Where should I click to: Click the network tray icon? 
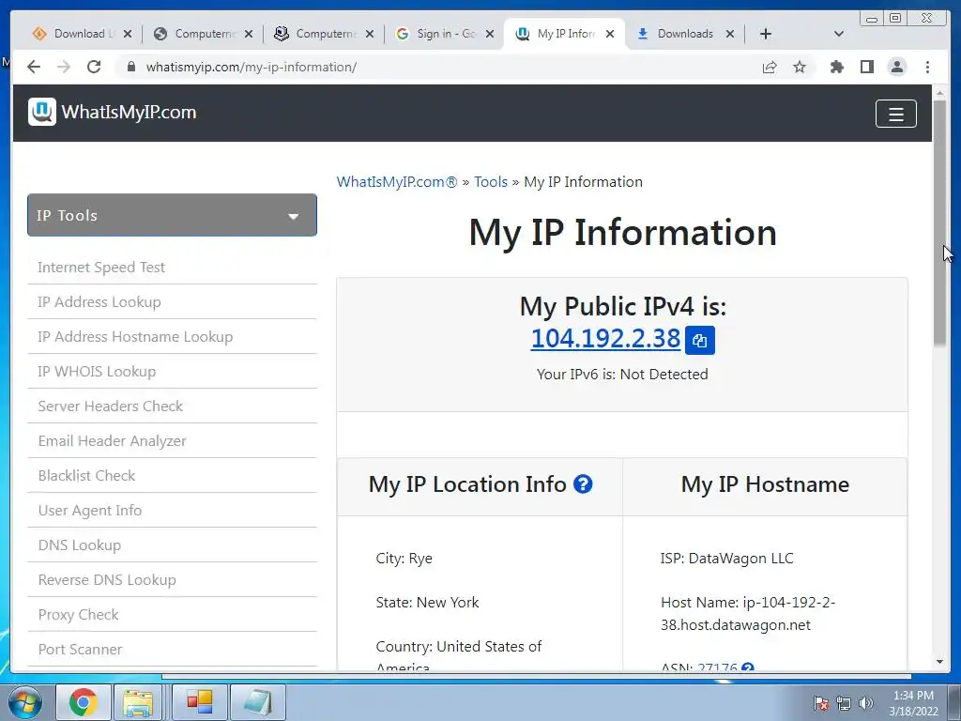844,703
